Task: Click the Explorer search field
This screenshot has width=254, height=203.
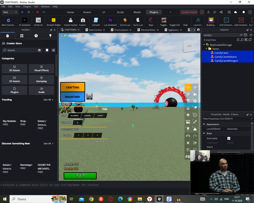Action: click(221, 35)
